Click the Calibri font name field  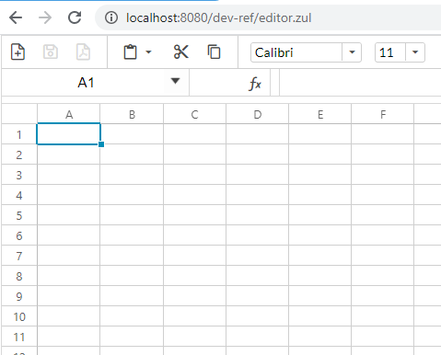296,52
